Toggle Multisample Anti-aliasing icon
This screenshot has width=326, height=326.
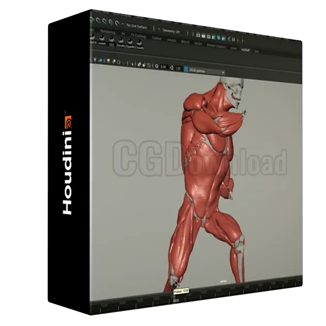(118, 62)
